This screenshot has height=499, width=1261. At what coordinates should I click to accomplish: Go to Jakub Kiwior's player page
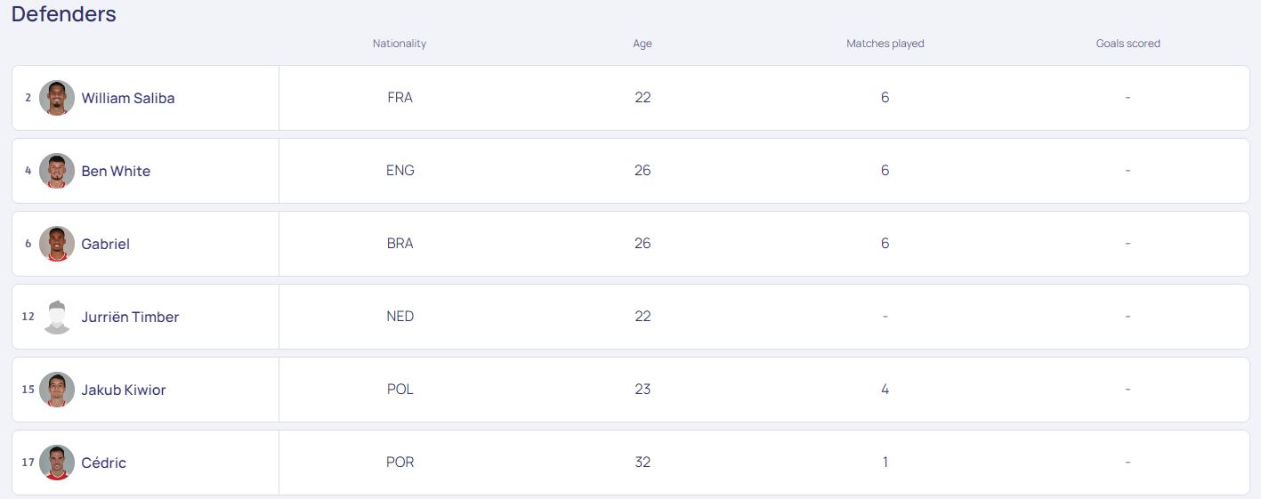tap(124, 390)
